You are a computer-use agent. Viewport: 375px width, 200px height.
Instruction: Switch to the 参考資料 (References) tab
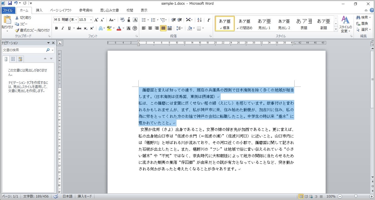[86, 10]
